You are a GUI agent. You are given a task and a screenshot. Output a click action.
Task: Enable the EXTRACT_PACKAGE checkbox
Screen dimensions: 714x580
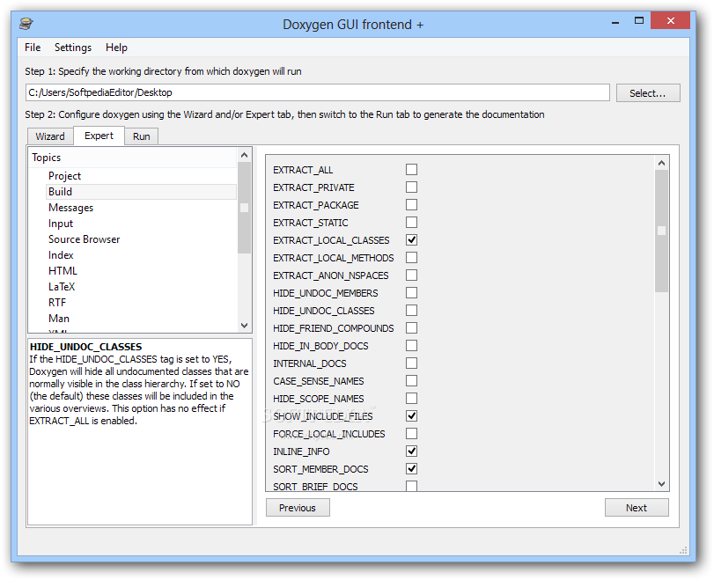pos(411,205)
